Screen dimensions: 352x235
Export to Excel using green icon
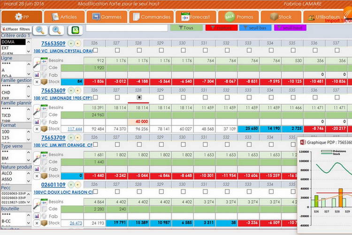(x=75, y=30)
